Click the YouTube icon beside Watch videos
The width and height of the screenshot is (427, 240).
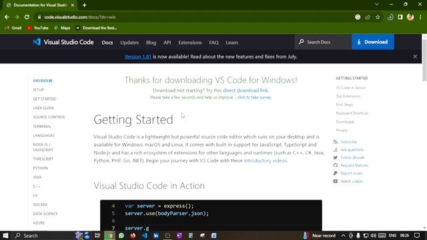335,181
